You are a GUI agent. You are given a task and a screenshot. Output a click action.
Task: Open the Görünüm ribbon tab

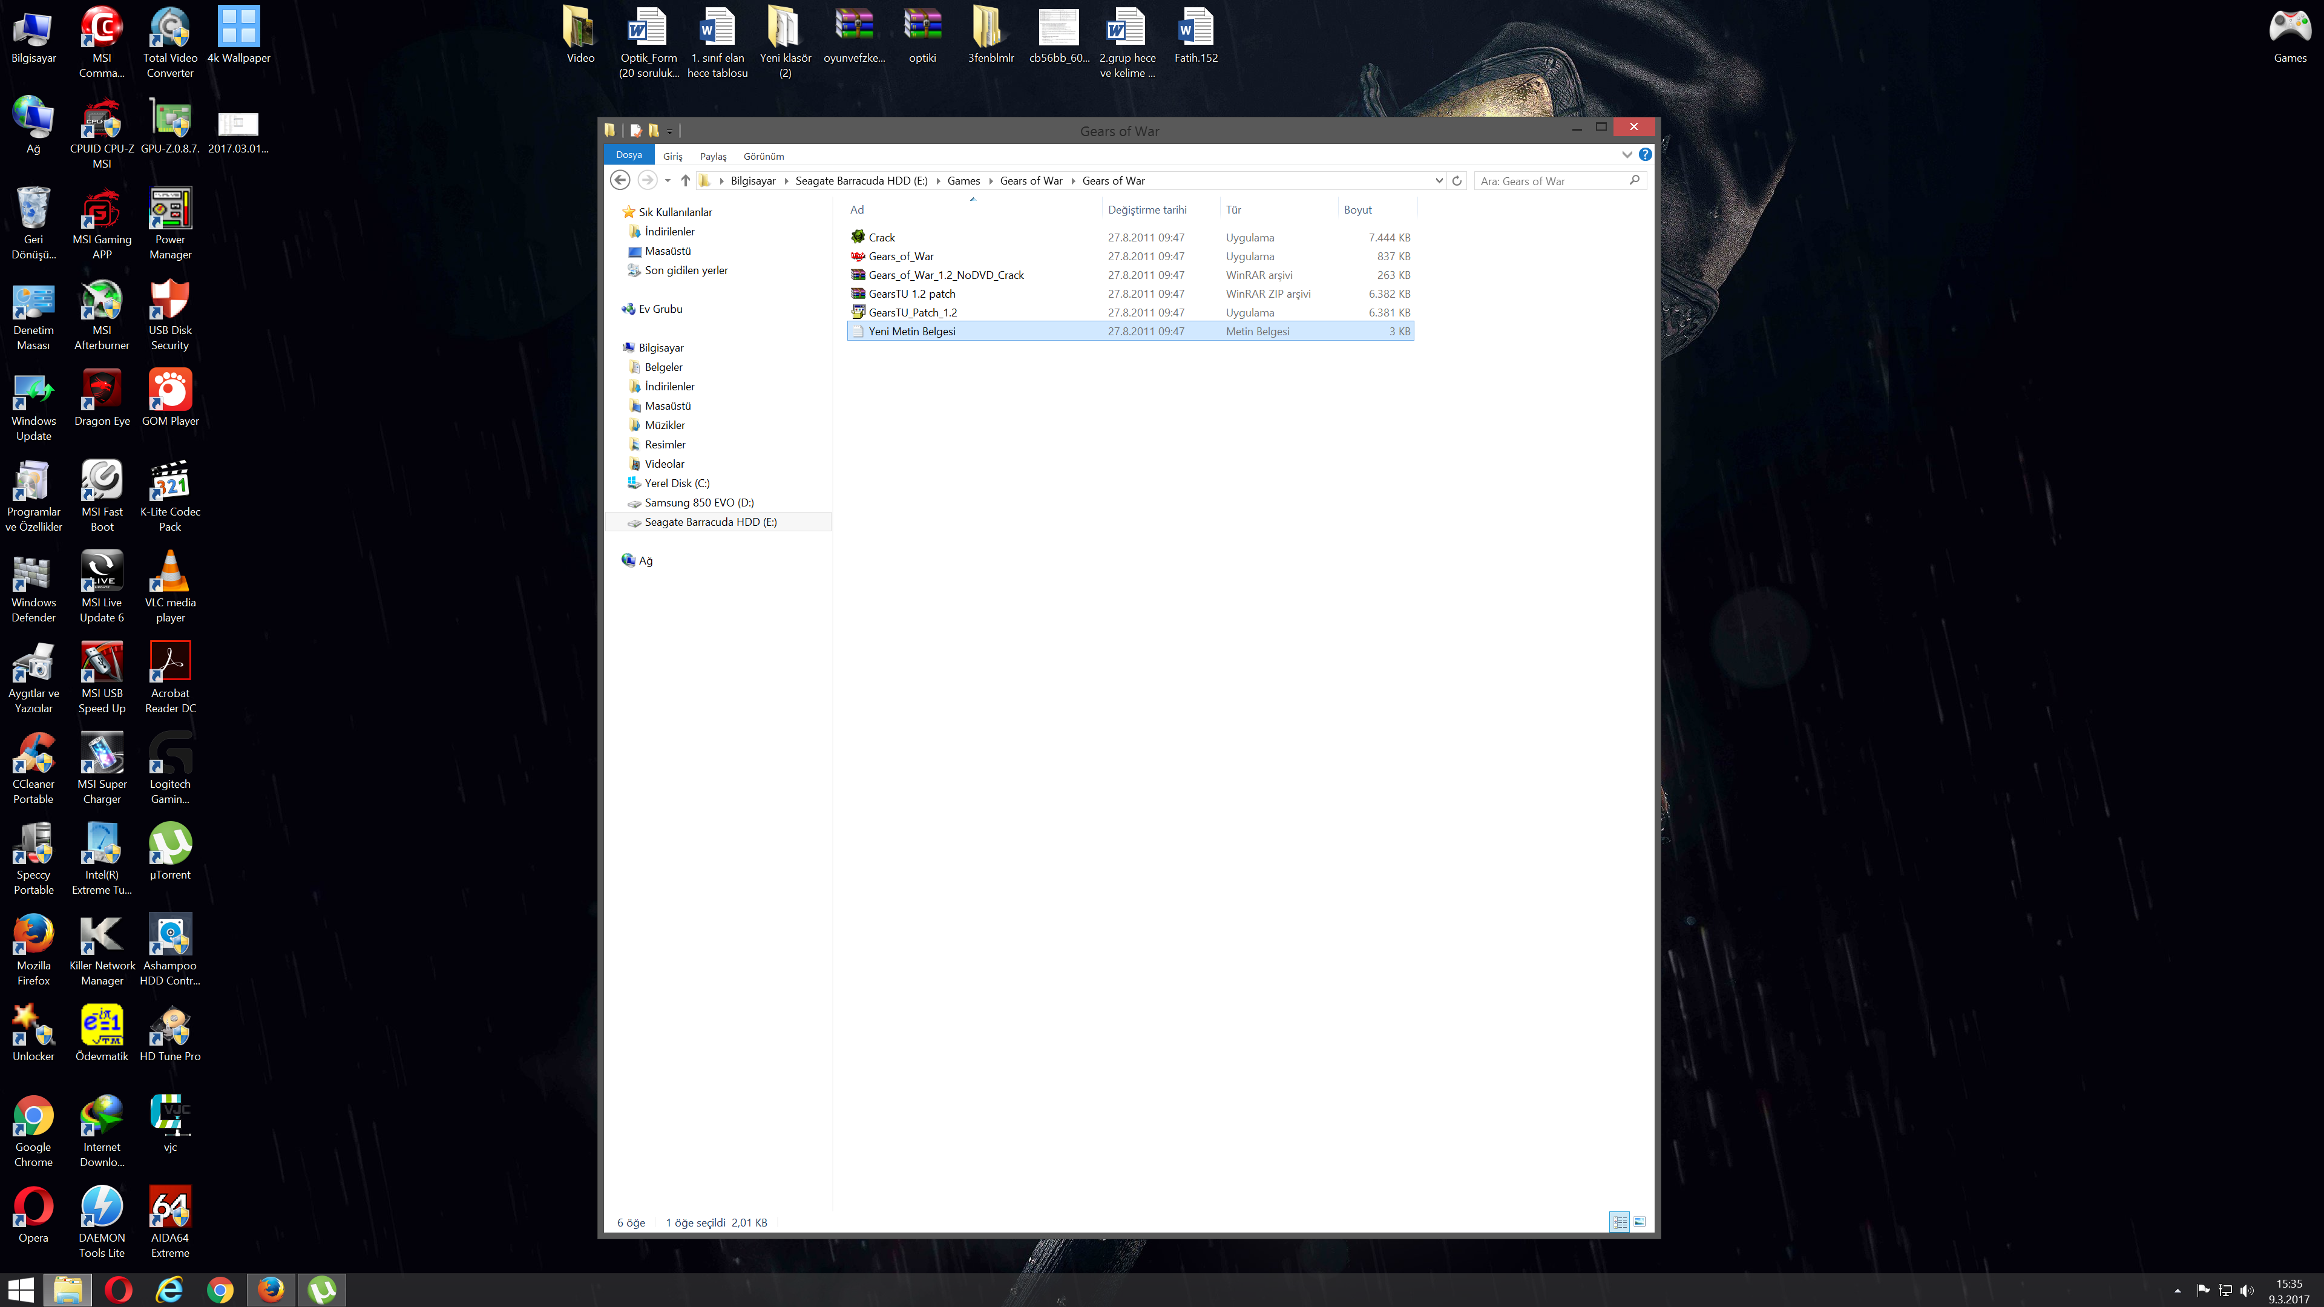click(763, 156)
